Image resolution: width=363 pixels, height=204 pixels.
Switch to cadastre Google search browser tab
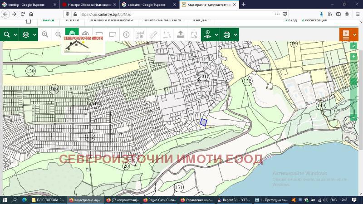[x=149, y=5]
